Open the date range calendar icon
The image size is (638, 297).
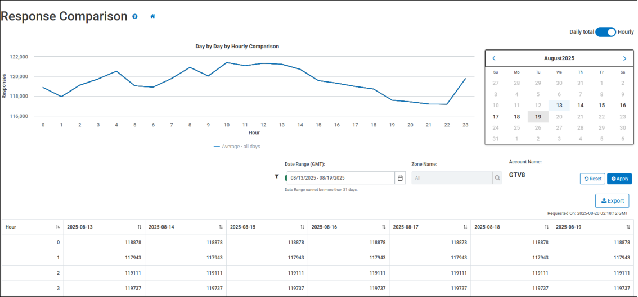[400, 178]
